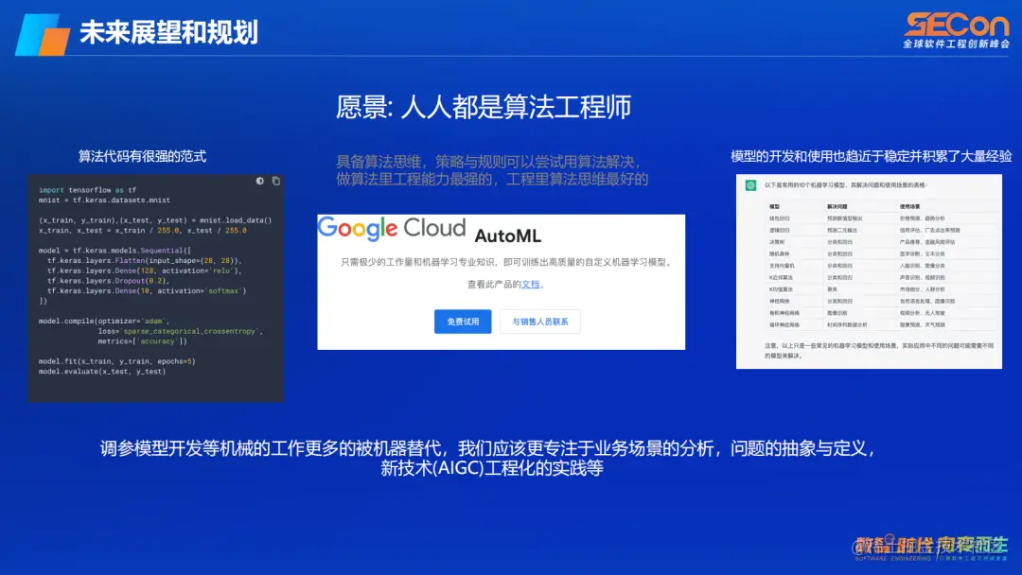Click the model.compile(optimizer='adam' code line
The height and width of the screenshot is (575, 1022).
pyautogui.click(x=104, y=321)
